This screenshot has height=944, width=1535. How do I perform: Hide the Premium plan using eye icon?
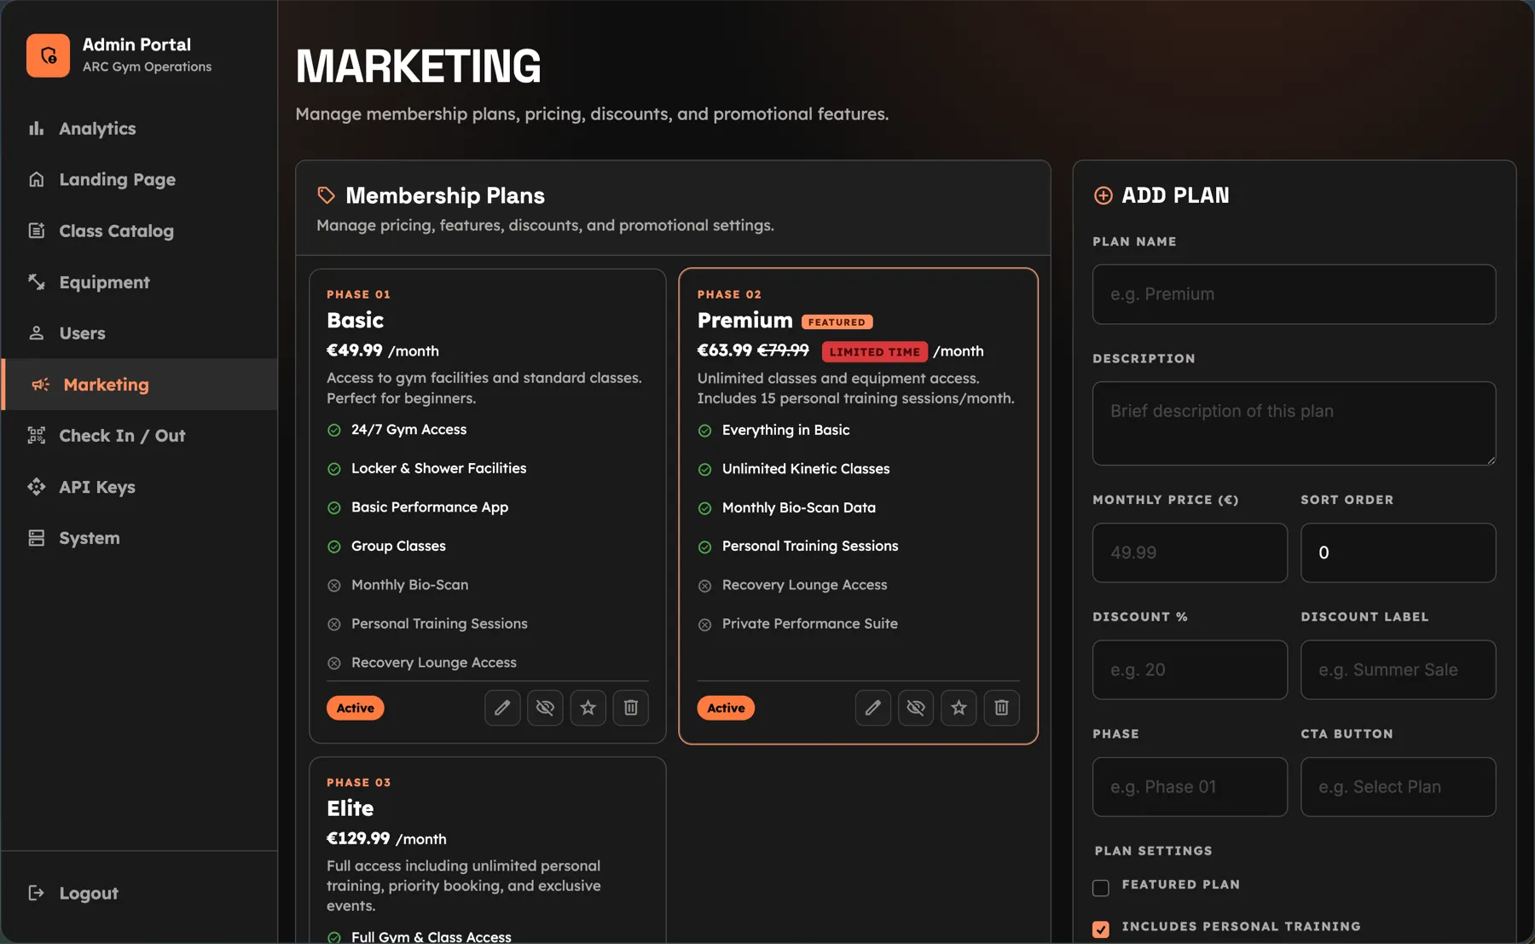tap(916, 708)
